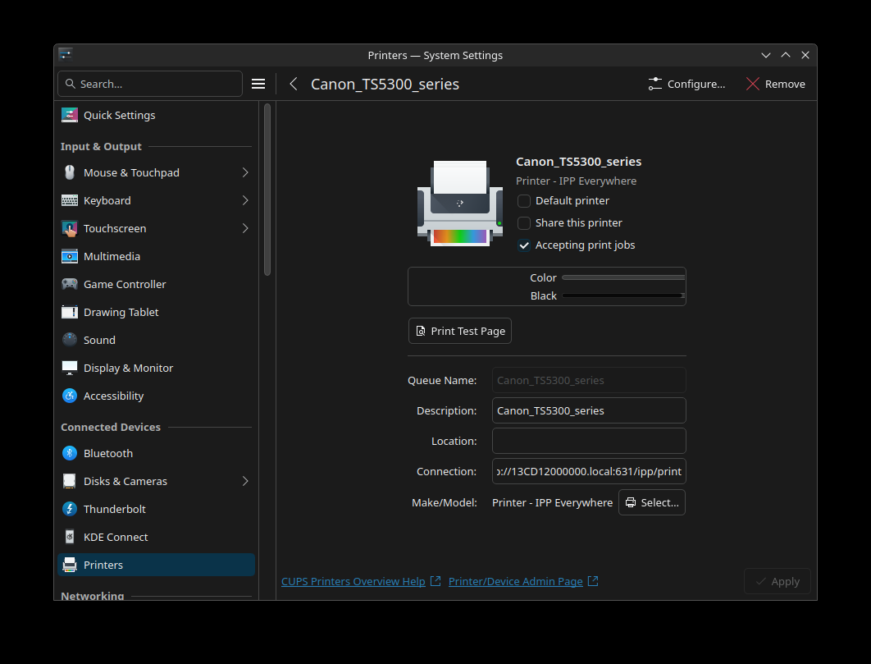Viewport: 871px width, 664px height.
Task: Select the Sound icon
Action: click(x=70, y=340)
